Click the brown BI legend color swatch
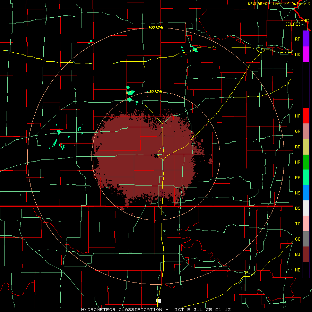 [306, 254]
